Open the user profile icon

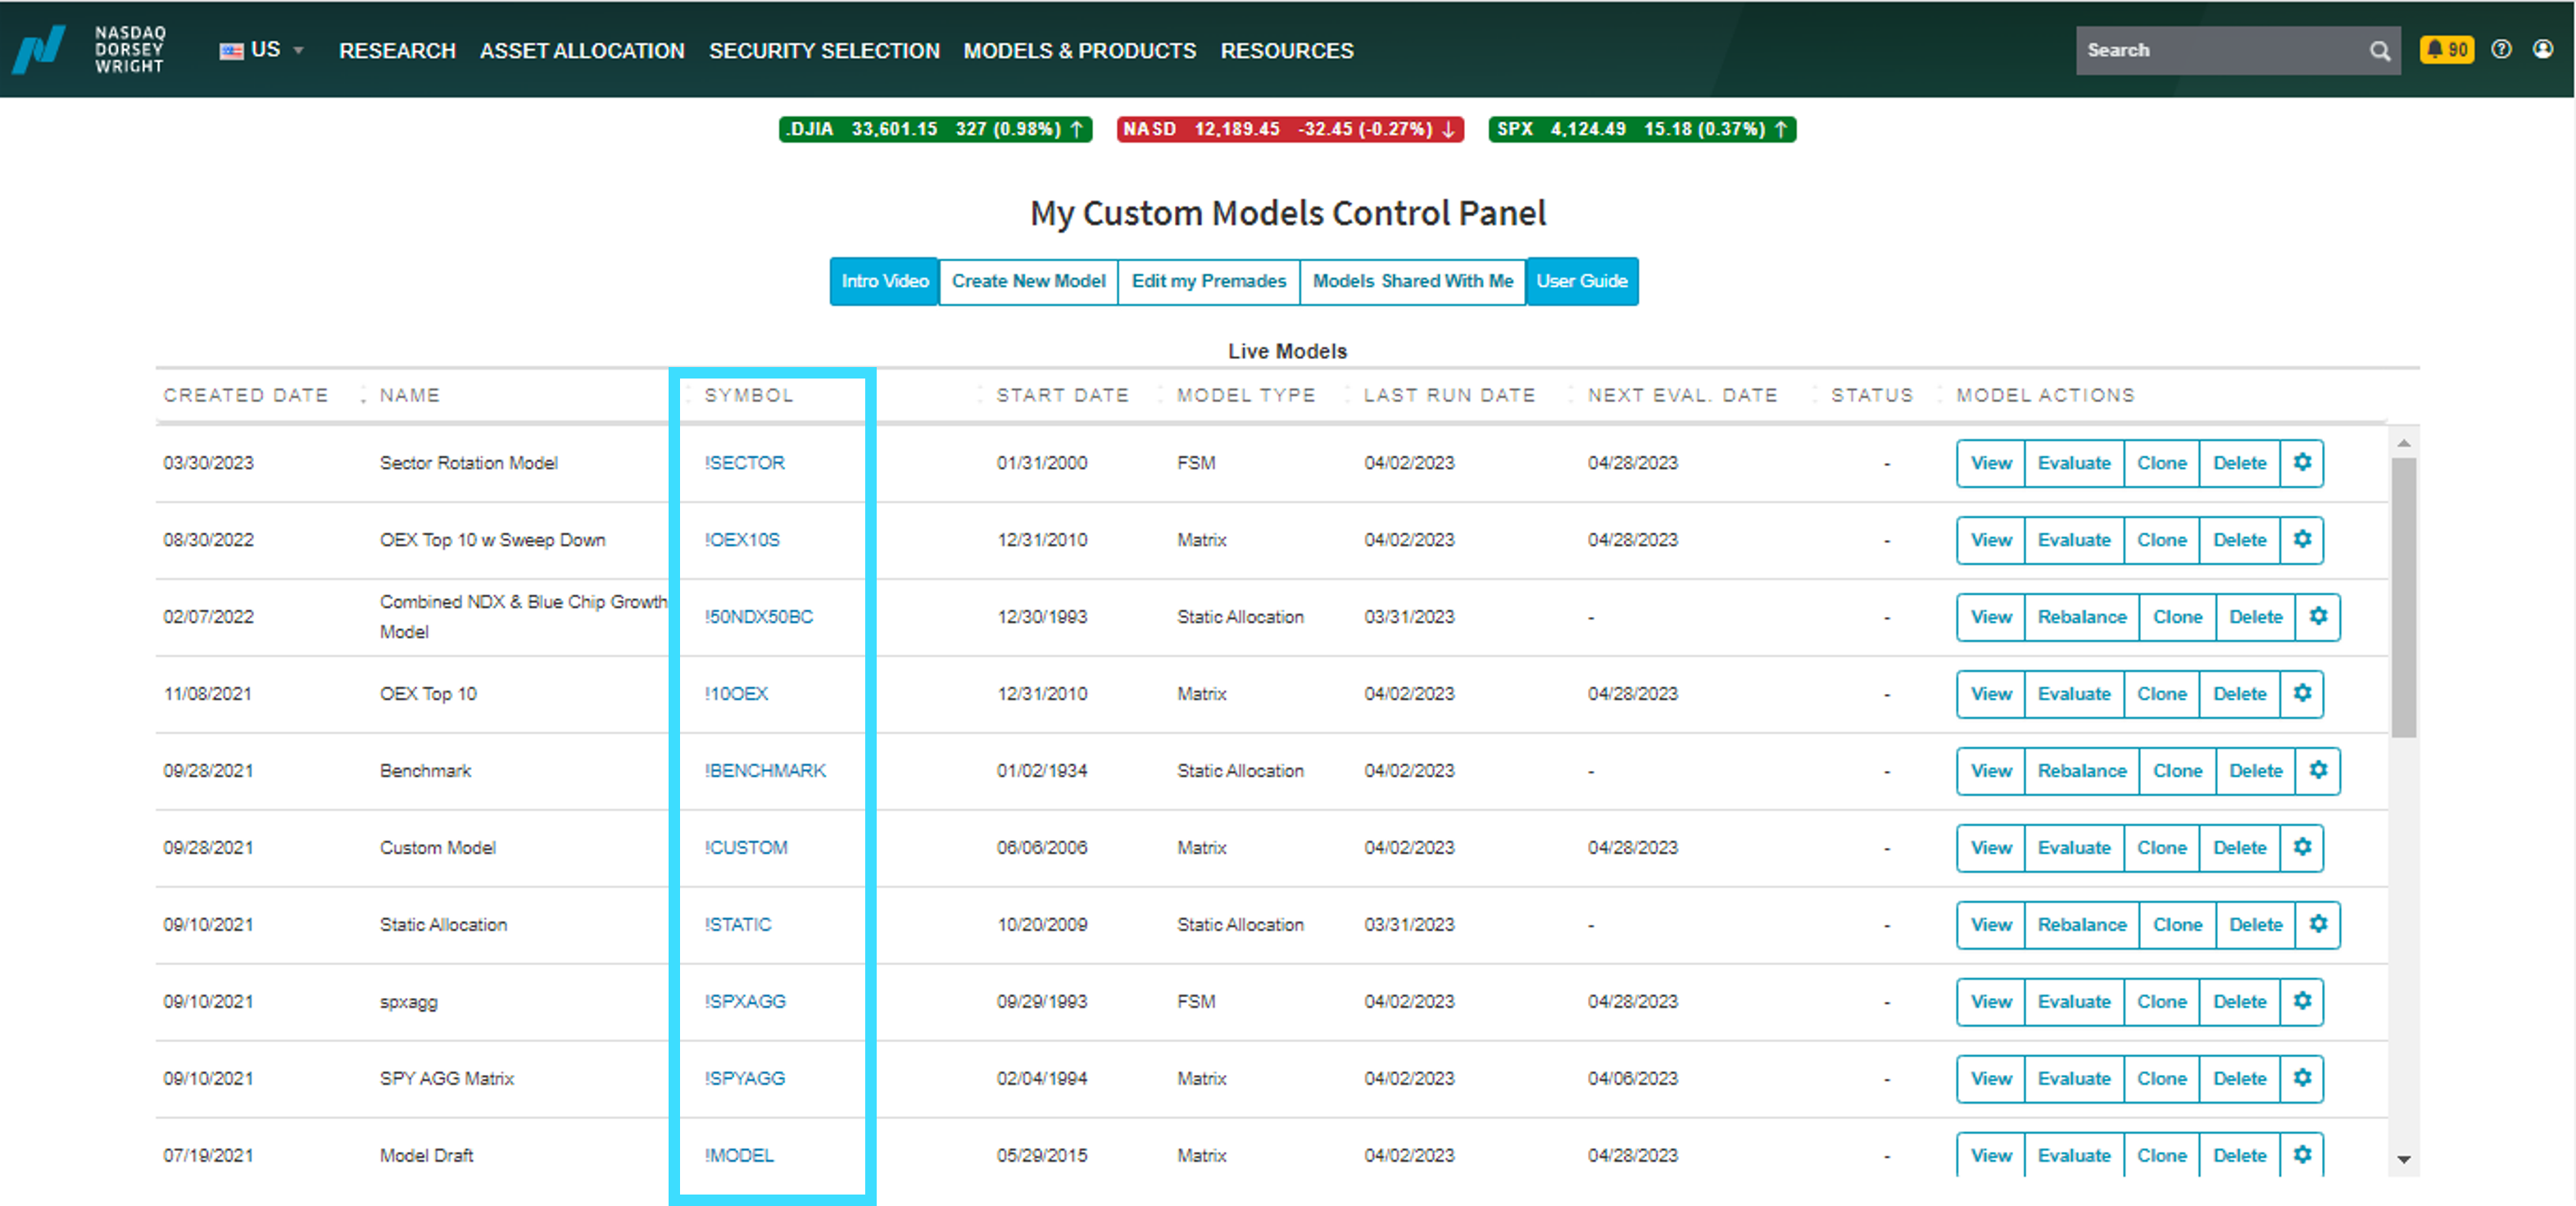(x=2543, y=49)
